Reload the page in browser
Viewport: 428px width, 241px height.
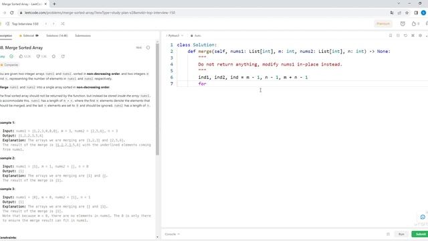(12, 13)
